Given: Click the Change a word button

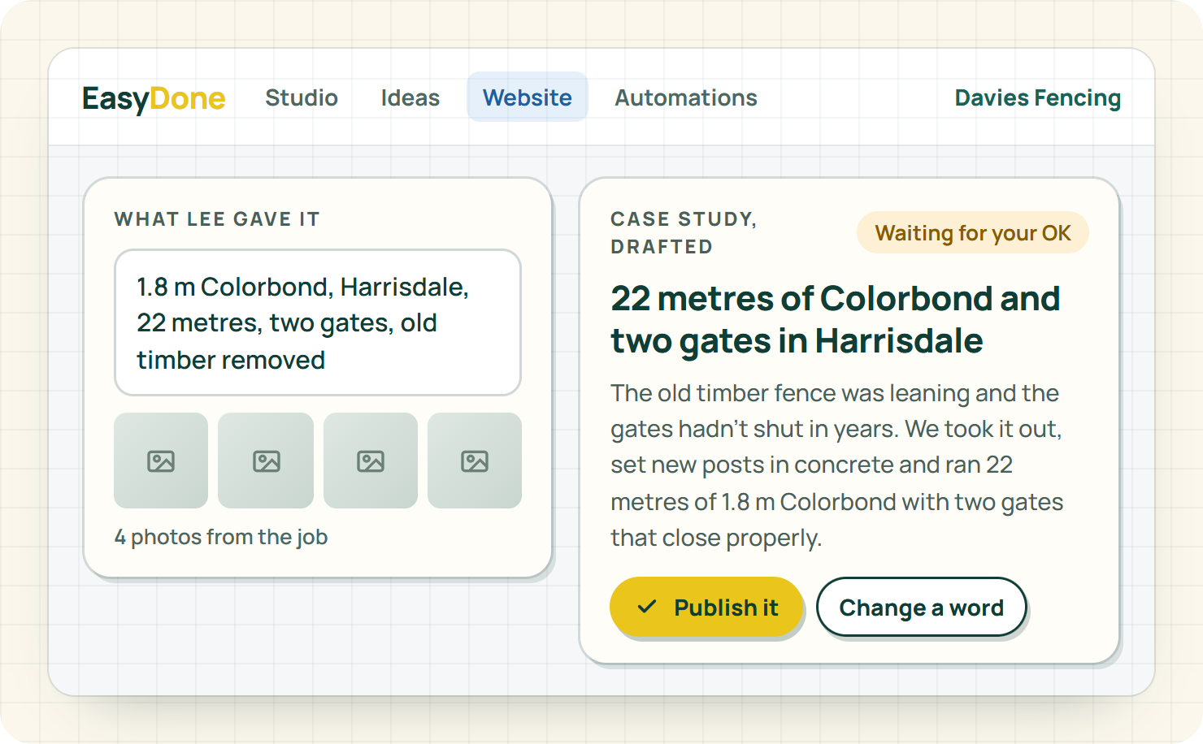Looking at the screenshot, I should tap(922, 608).
